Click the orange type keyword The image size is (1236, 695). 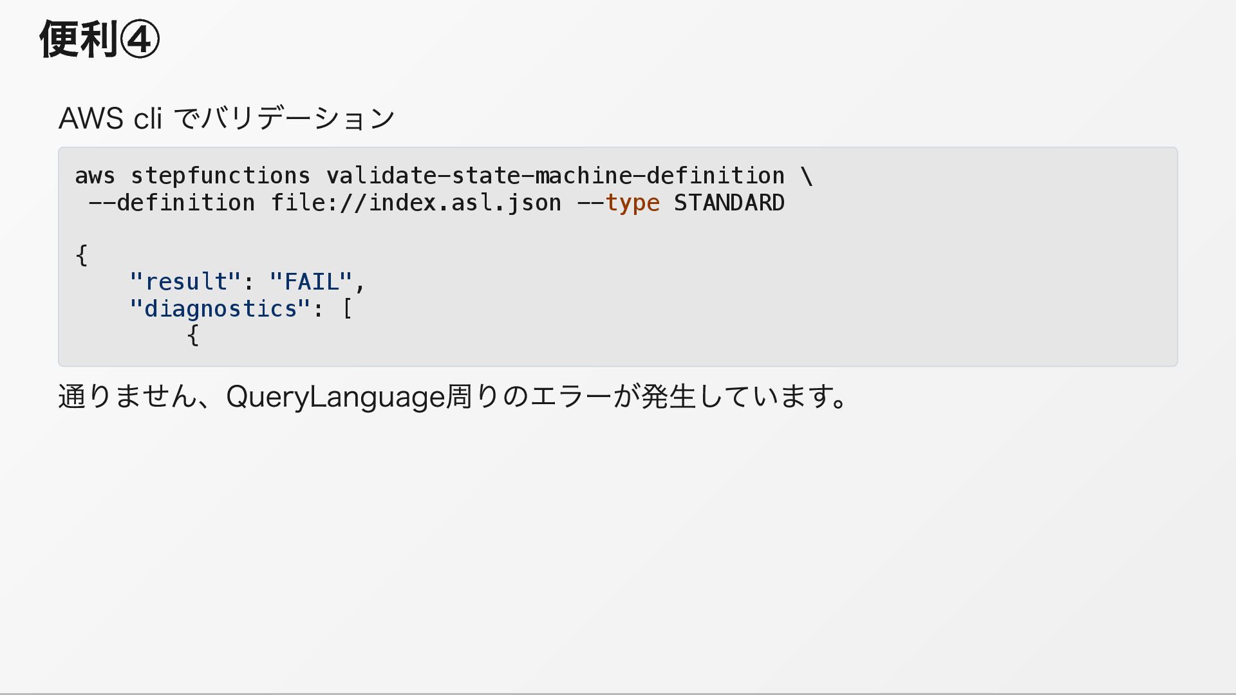pyautogui.click(x=632, y=203)
